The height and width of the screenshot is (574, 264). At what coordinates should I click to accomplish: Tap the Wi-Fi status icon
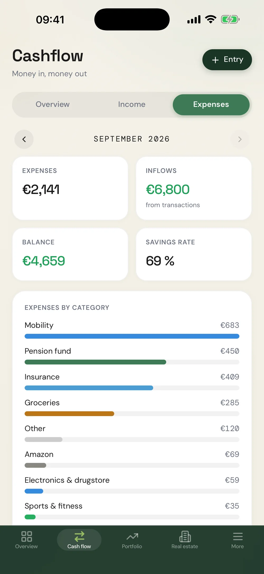211,19
